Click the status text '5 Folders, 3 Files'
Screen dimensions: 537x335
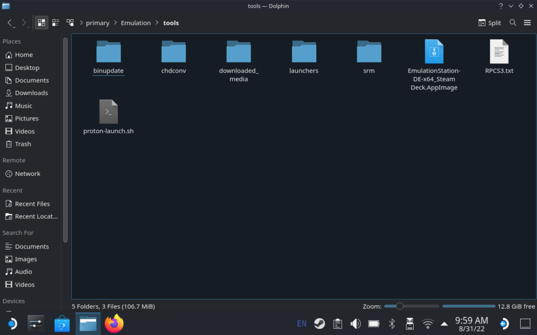pos(113,307)
